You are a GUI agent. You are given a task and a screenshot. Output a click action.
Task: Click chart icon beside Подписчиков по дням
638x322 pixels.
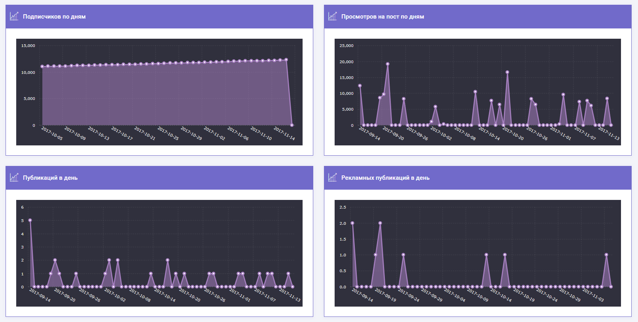14,16
